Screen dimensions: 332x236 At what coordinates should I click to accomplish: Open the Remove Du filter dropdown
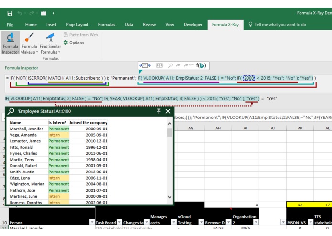click(228, 222)
